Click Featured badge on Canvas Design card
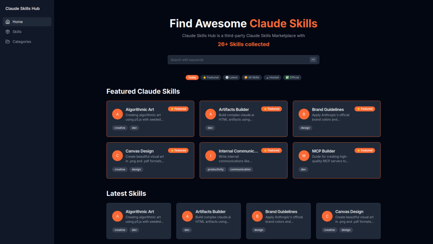 [178, 150]
